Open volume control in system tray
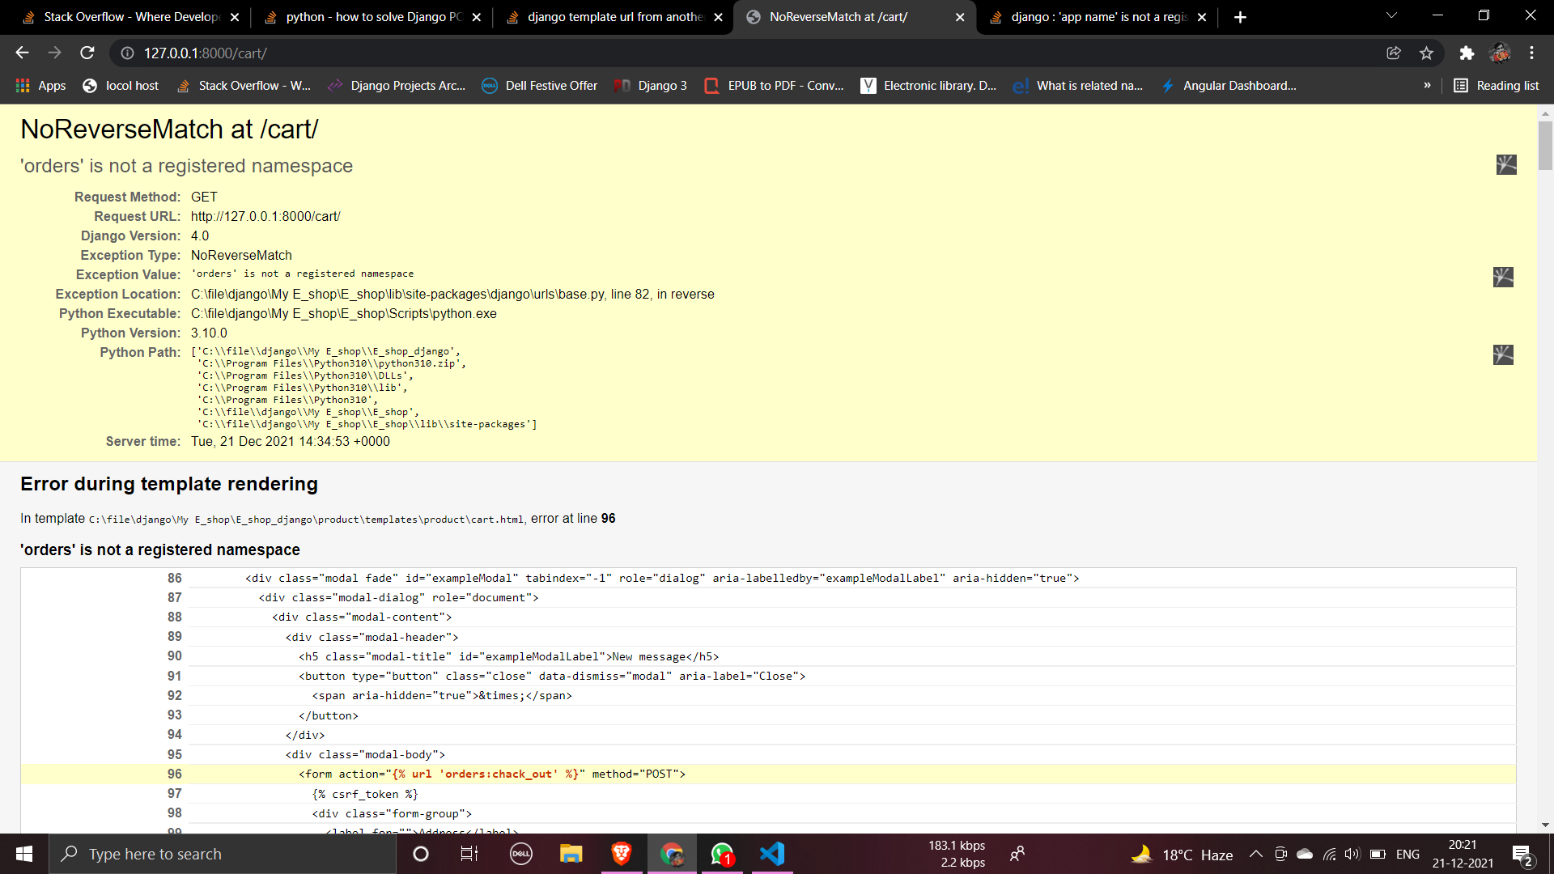Viewport: 1554px width, 874px height. [1352, 854]
